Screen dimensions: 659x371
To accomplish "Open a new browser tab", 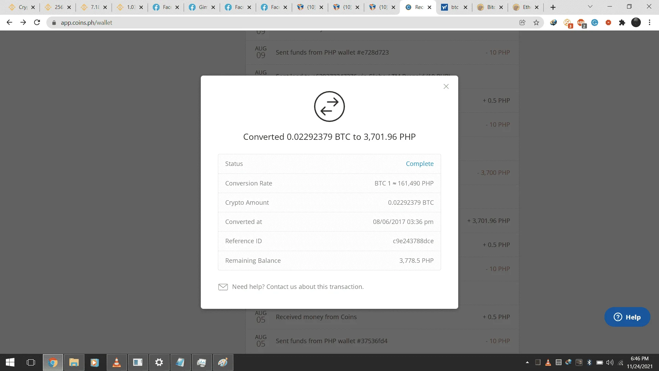I will coord(553,7).
